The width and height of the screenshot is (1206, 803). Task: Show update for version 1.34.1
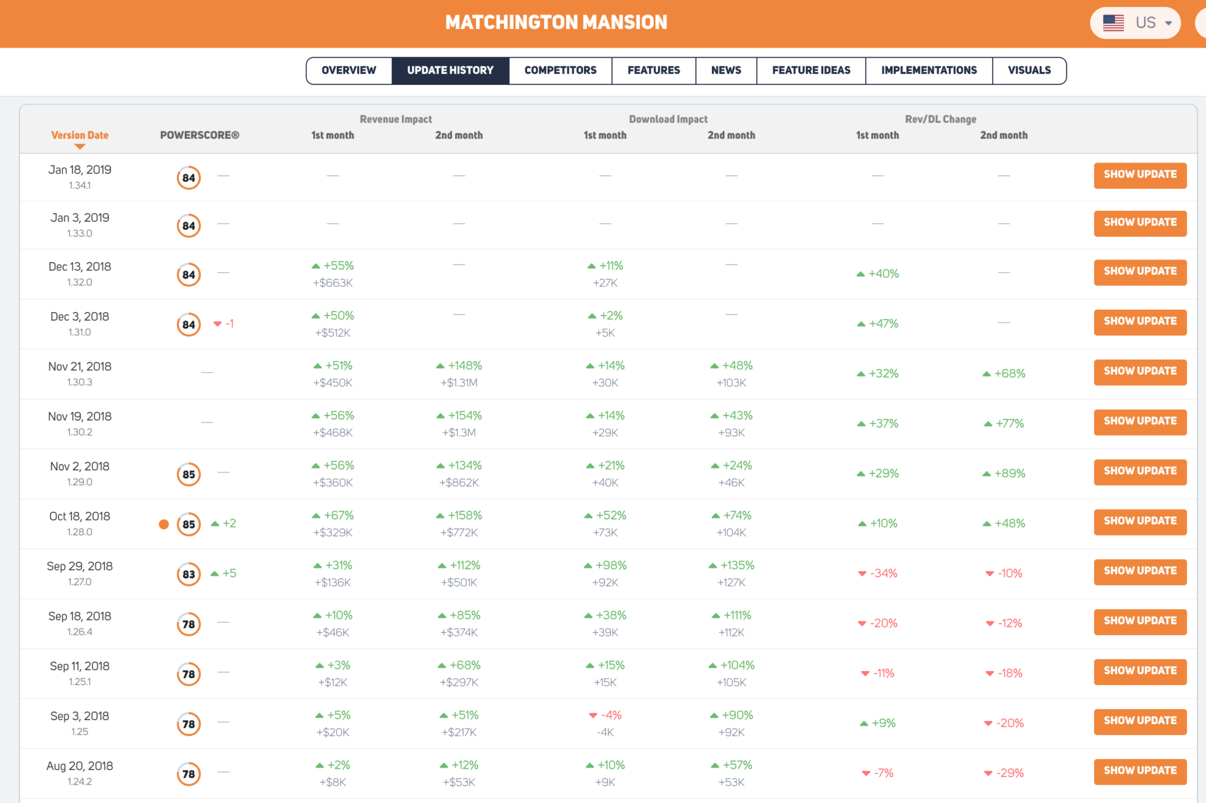click(1140, 175)
